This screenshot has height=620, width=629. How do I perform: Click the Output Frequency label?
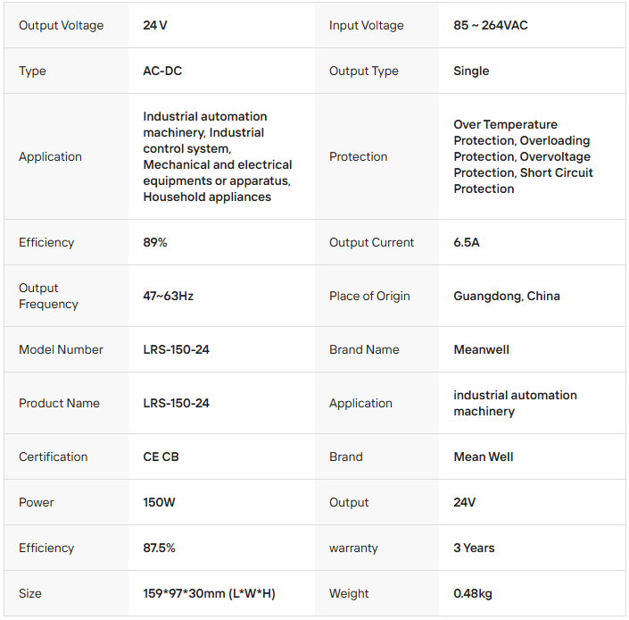click(49, 296)
